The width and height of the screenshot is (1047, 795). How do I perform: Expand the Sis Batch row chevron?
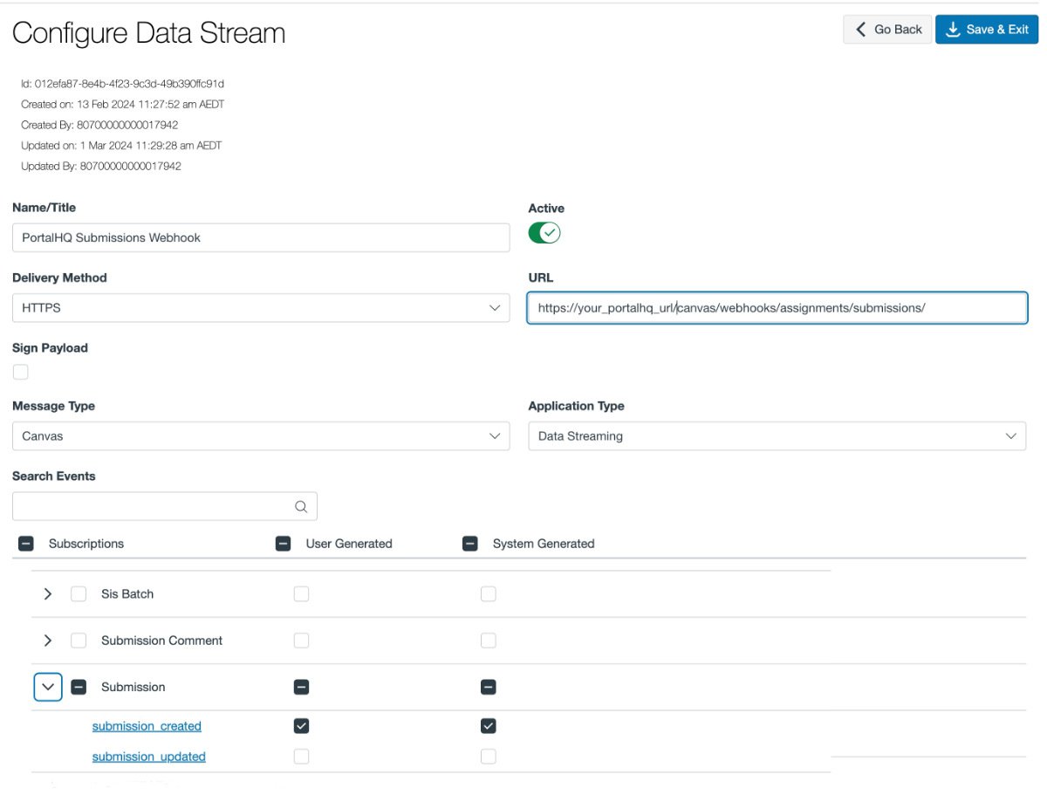[x=48, y=594]
